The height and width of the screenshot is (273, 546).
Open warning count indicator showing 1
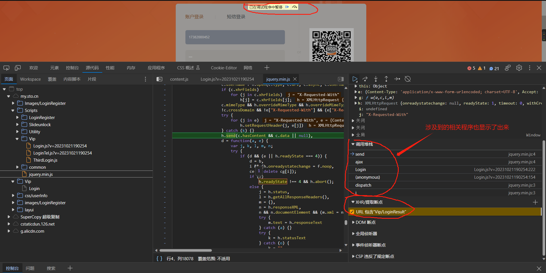click(x=482, y=68)
